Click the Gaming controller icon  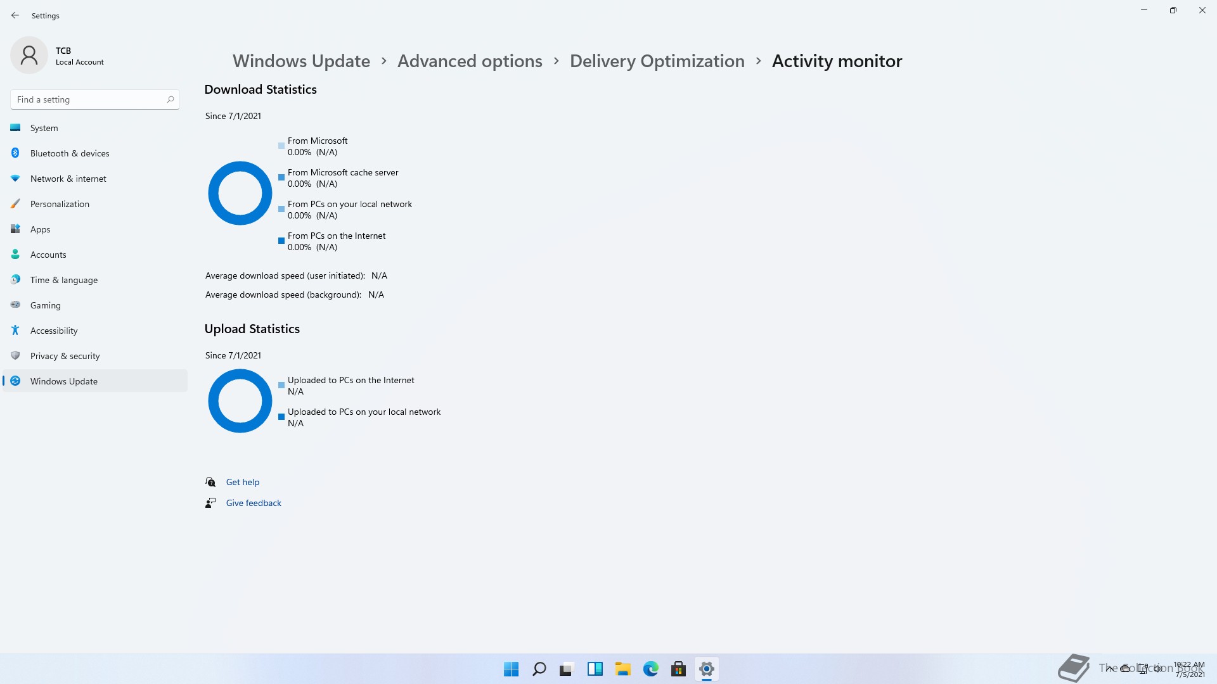click(15, 305)
